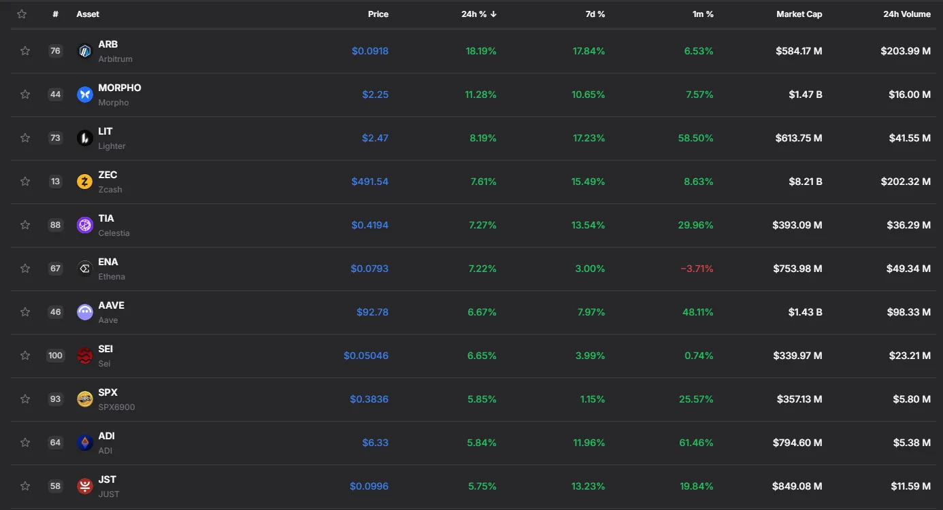Click the Celestia purple logo icon
The image size is (943, 510).
tap(84, 225)
